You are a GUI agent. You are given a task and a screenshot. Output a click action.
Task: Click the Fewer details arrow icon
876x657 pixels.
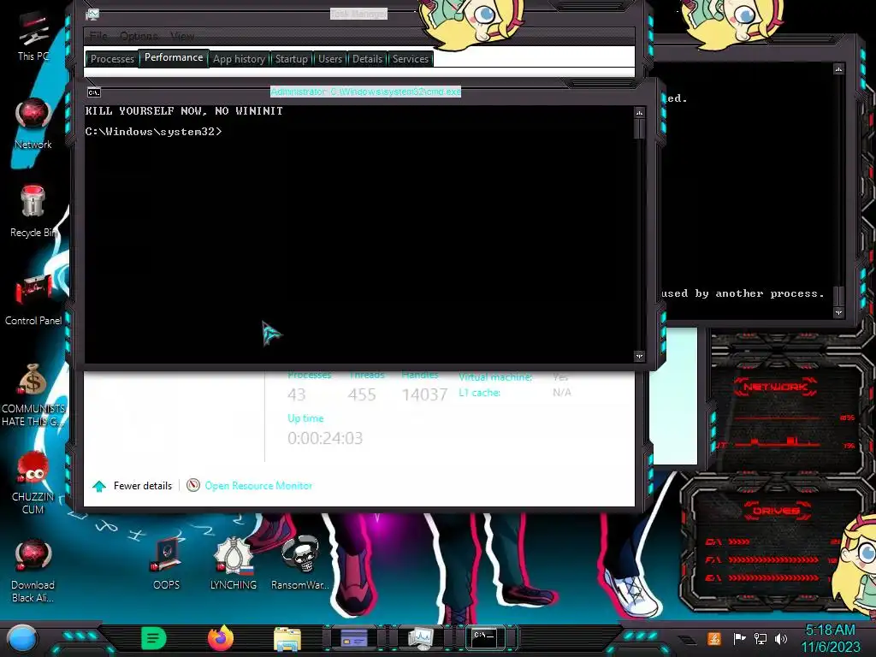tap(99, 486)
